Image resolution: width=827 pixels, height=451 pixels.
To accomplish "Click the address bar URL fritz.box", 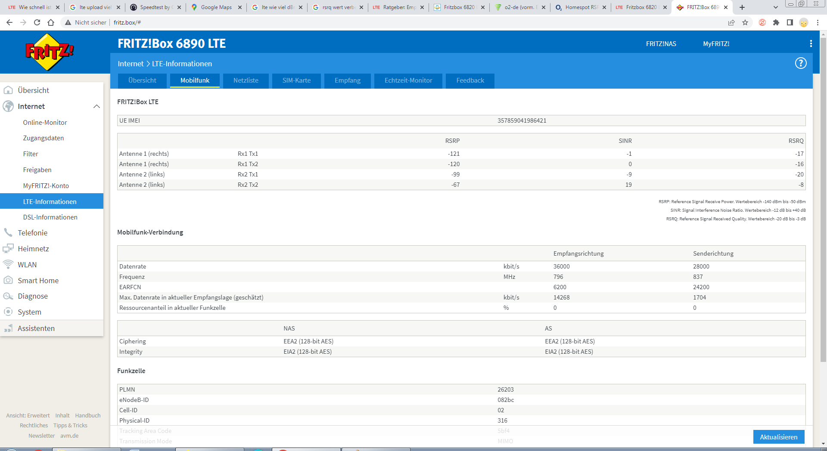I will 127,22.
